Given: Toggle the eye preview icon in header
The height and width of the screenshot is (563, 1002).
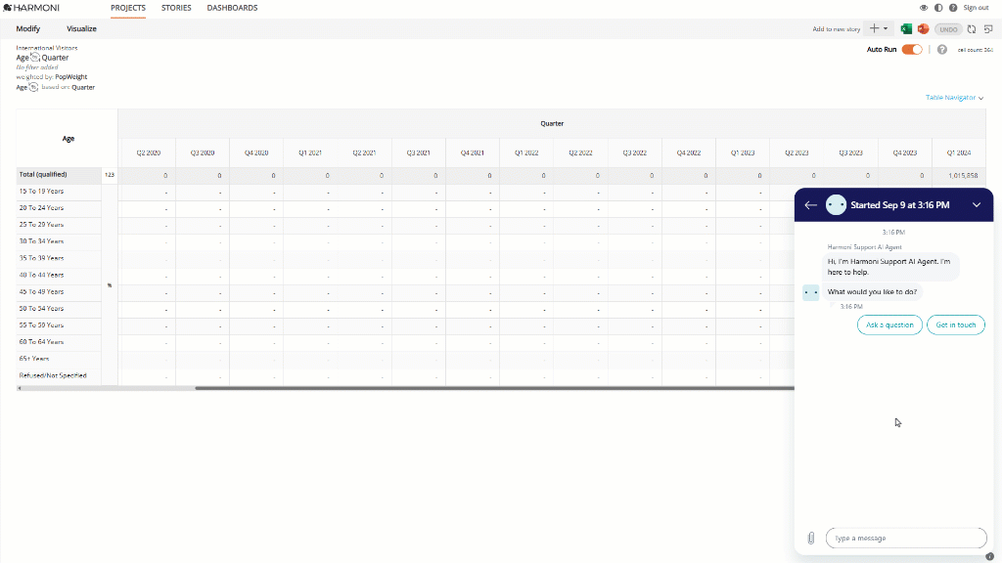Looking at the screenshot, I should (924, 8).
